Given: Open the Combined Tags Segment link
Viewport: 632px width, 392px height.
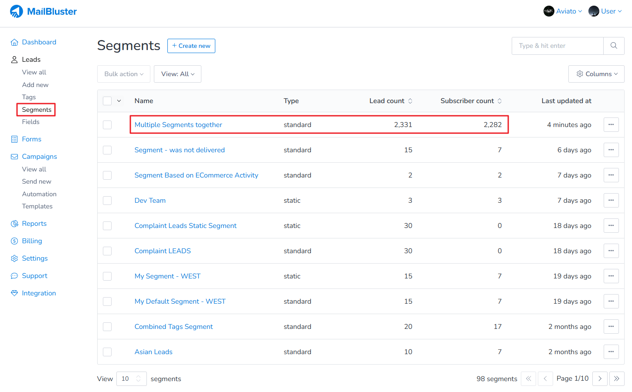Looking at the screenshot, I should pos(173,327).
